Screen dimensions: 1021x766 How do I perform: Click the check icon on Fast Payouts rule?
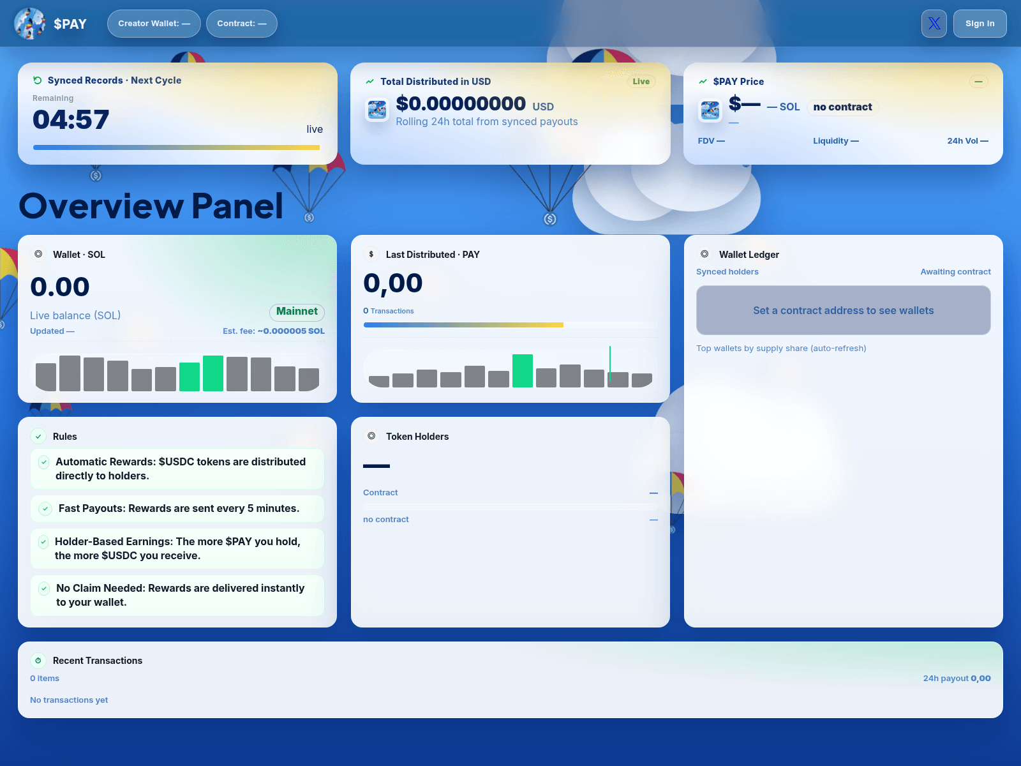[45, 509]
